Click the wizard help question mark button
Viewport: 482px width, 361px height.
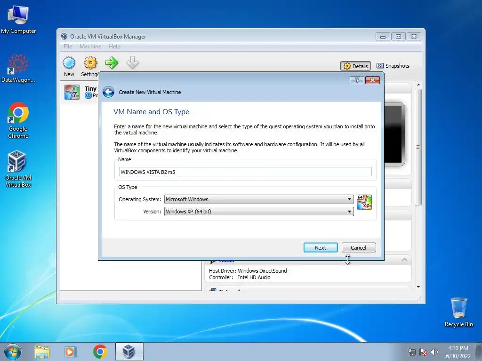point(357,80)
